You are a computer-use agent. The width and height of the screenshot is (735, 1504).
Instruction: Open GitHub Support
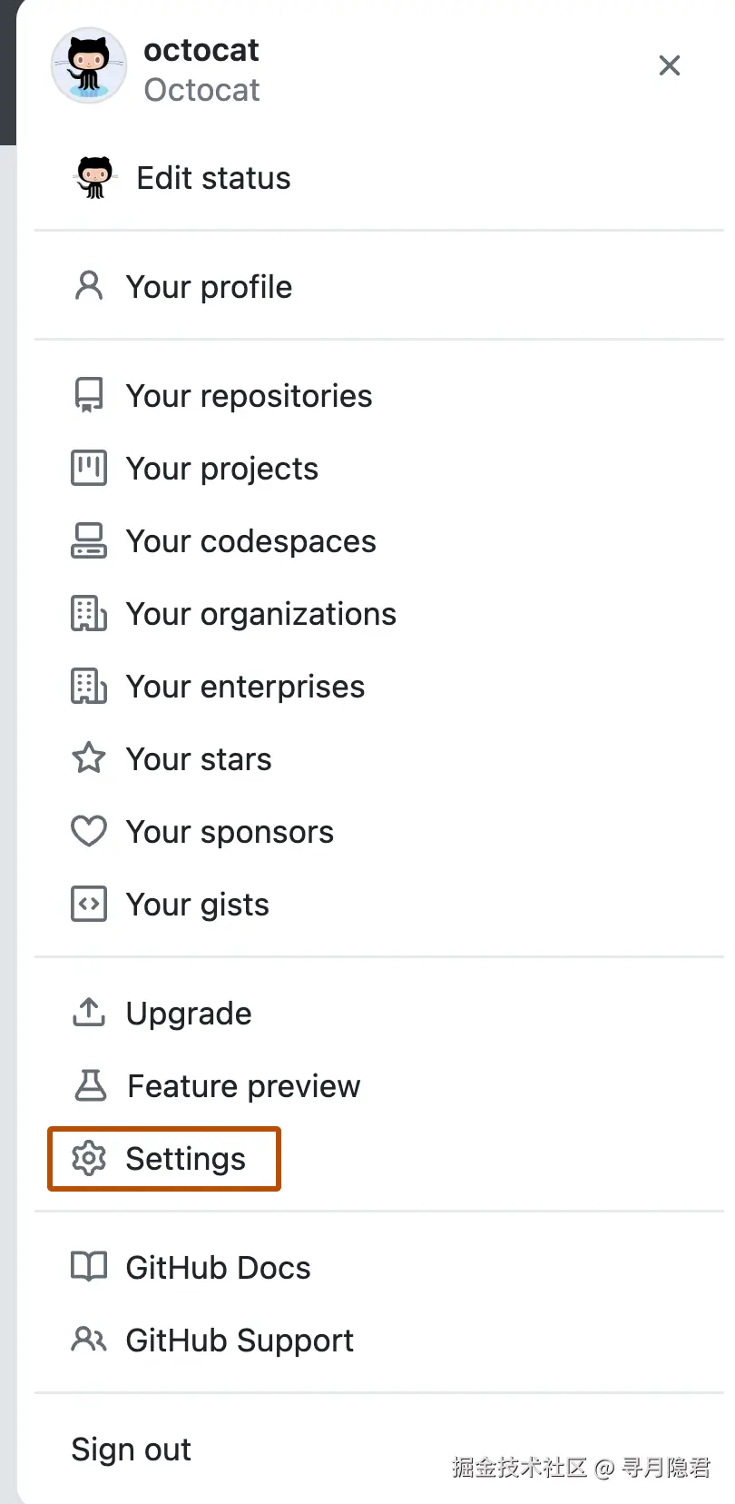click(239, 1340)
